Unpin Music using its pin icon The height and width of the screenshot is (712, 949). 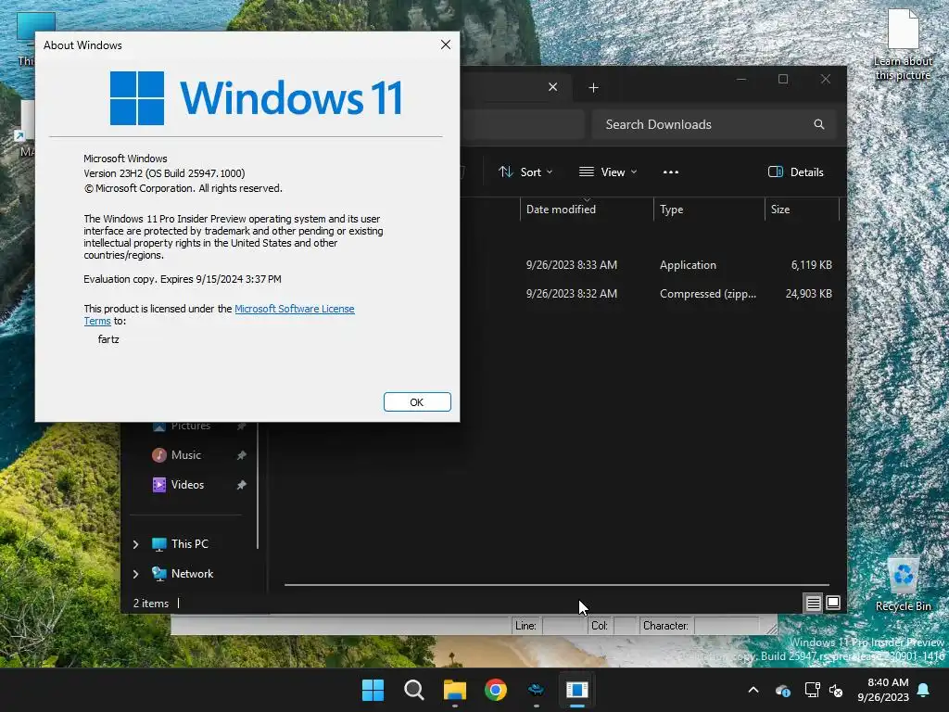tap(242, 455)
